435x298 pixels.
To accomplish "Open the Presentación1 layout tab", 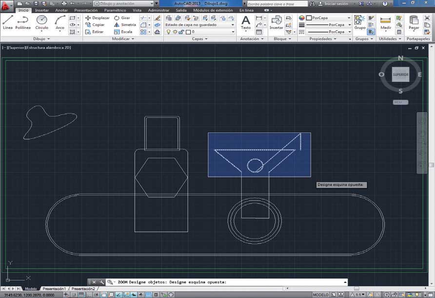I will tap(54, 289).
